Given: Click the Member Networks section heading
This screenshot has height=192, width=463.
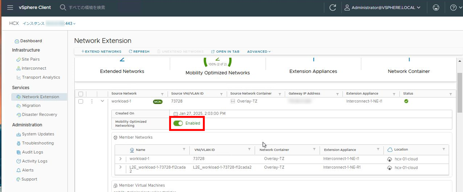Looking at the screenshot, I should tap(136, 137).
